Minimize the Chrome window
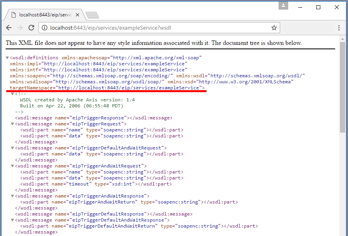 [x=300, y=7]
